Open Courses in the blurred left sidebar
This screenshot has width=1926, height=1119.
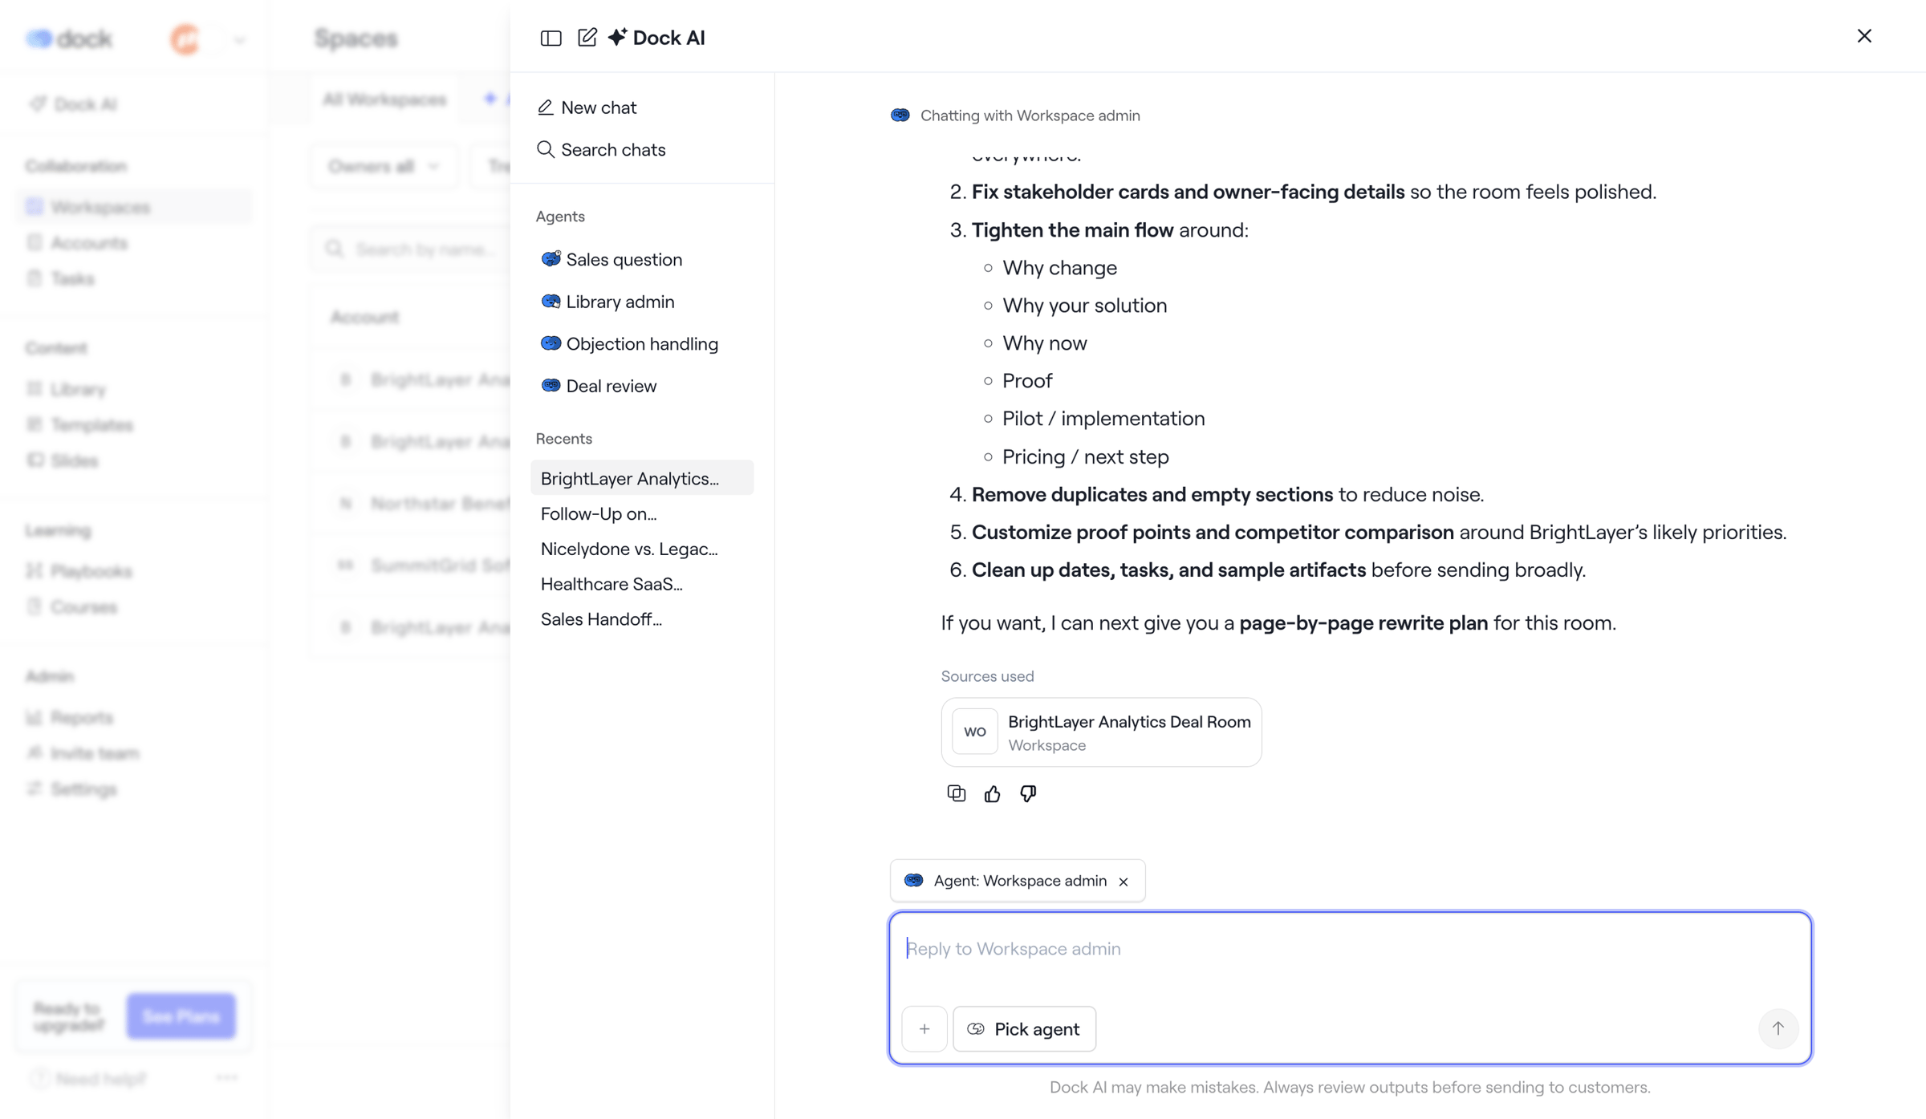(x=83, y=607)
